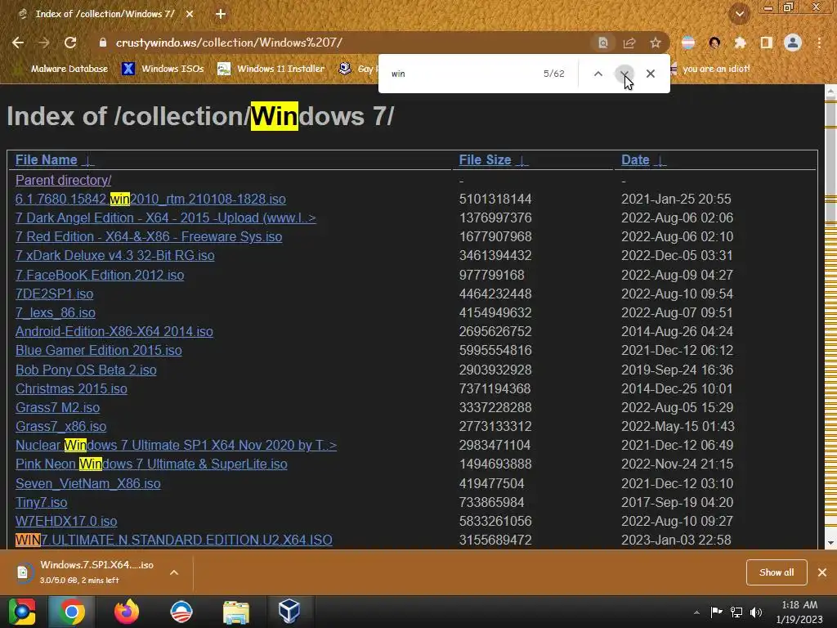The image size is (837, 628).
Task: Open the Windows 11 Installer bookmark
Action: (x=271, y=69)
